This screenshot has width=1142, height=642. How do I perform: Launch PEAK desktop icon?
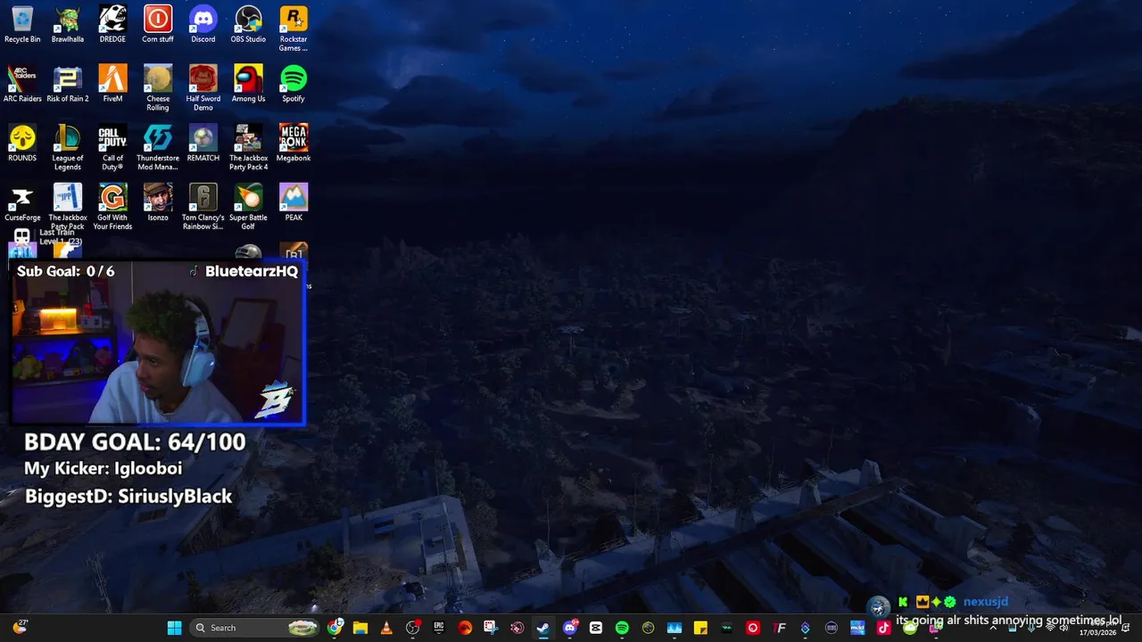294,202
